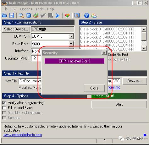Click the blue play arrow beside the ad
The width and height of the screenshot is (149, 145).
[145, 135]
